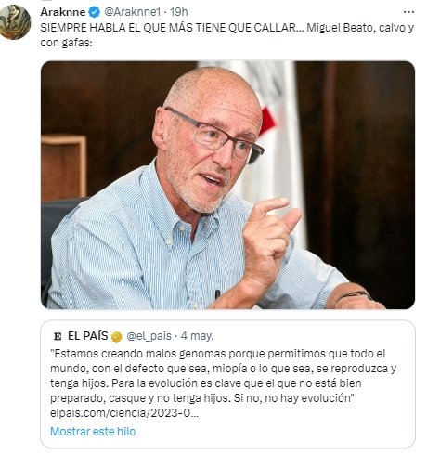Click the name 'Miguel Beato' in the tweet
The image size is (427, 455).
340,28
